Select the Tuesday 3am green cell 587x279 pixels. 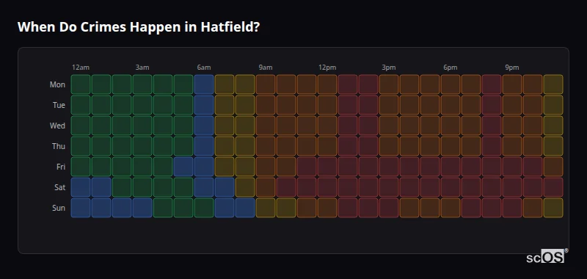coord(142,105)
